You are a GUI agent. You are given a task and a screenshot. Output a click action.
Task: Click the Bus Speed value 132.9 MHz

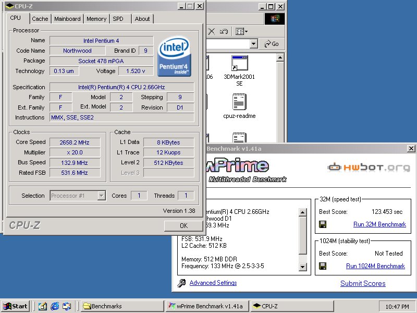pyautogui.click(x=75, y=163)
